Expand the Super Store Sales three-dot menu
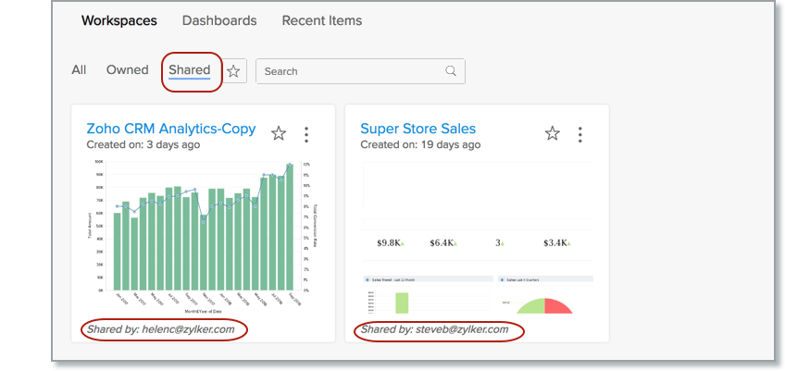This screenshot has width=785, height=371. [x=580, y=135]
